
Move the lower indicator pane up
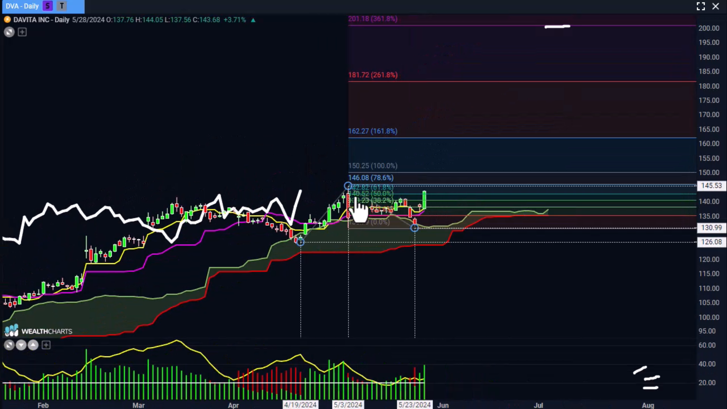(33, 345)
